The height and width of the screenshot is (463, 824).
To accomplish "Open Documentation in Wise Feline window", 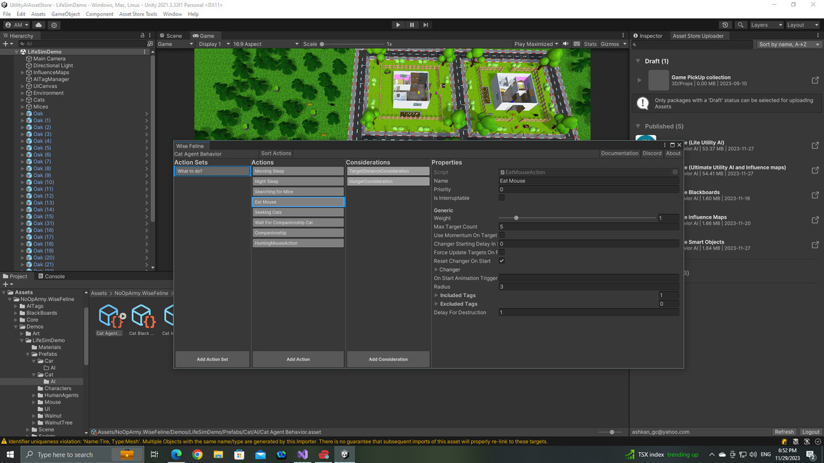I will click(x=619, y=154).
